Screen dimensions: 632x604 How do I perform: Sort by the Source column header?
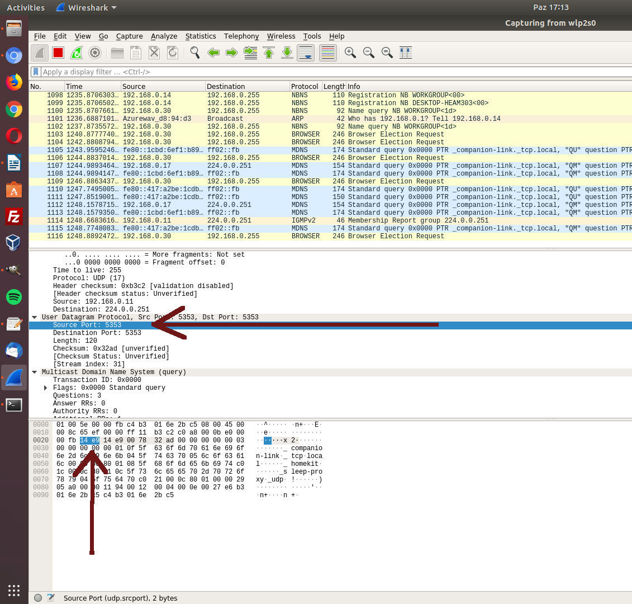click(x=163, y=86)
